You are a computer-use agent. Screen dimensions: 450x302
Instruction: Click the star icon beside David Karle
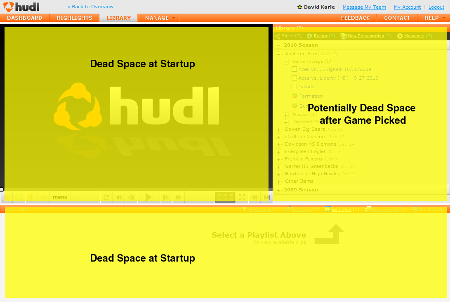tap(299, 7)
